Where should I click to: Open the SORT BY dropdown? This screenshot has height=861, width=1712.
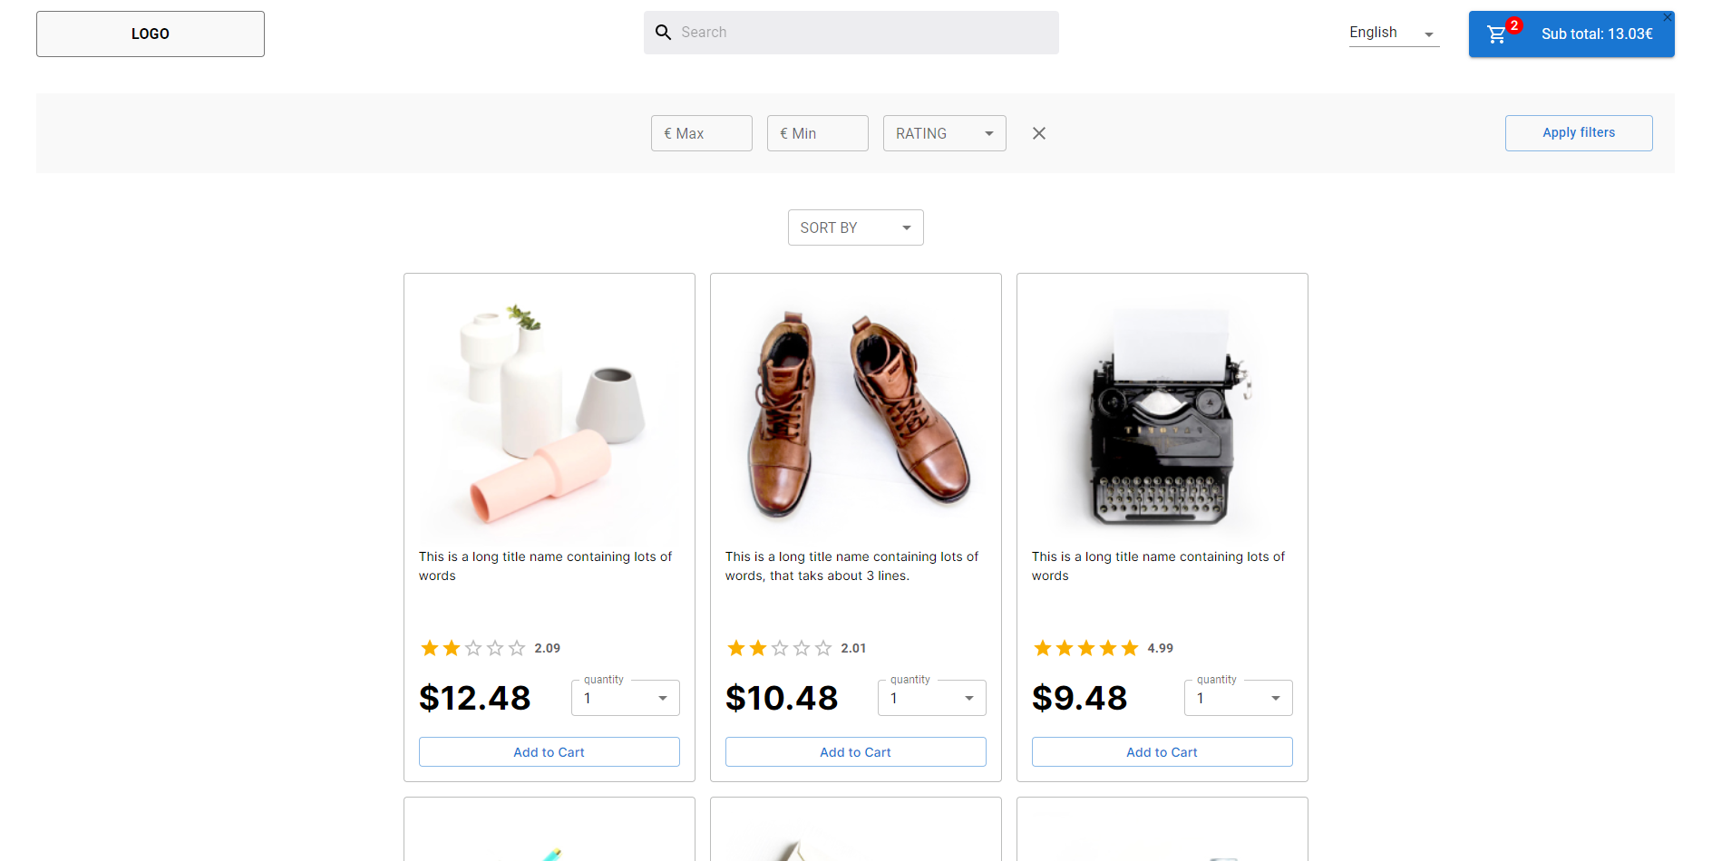coord(855,227)
